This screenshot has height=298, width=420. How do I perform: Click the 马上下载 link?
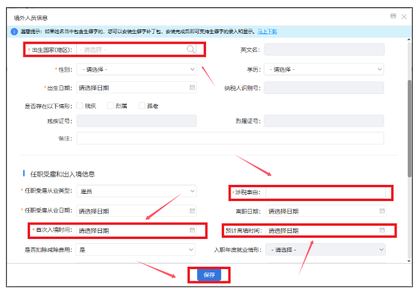[x=267, y=31]
